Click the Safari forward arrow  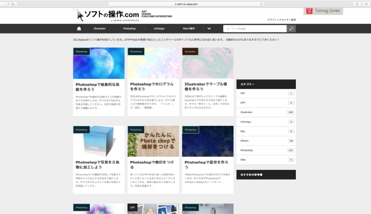pos(5,4)
